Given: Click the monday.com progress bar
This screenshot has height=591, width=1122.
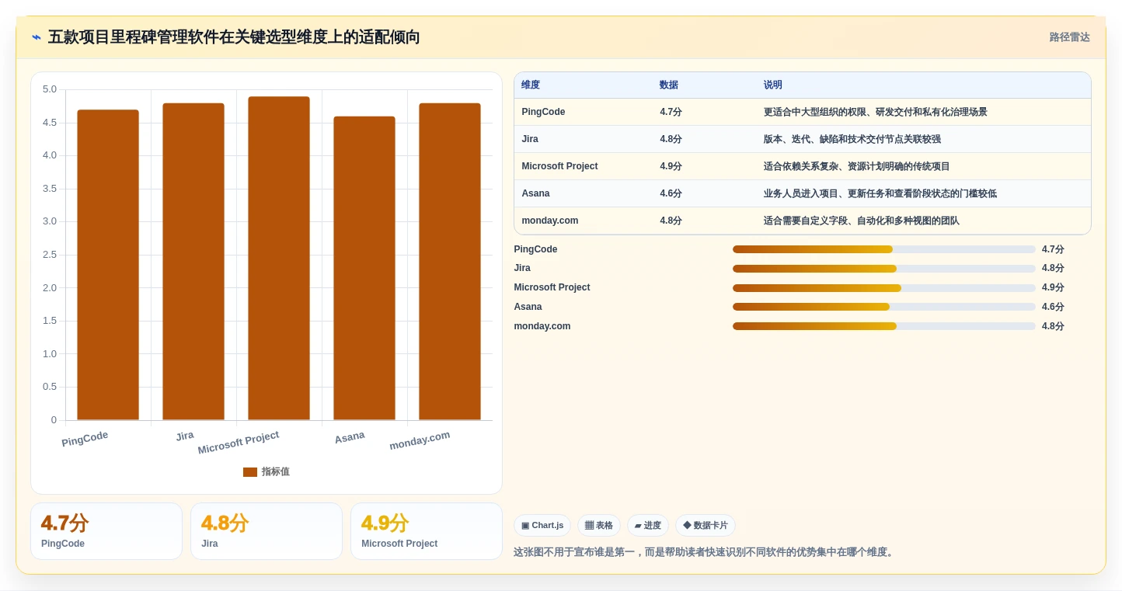Looking at the screenshot, I should [x=883, y=326].
